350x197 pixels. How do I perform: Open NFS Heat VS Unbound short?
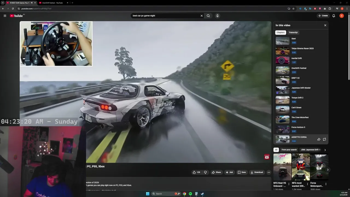282,167
